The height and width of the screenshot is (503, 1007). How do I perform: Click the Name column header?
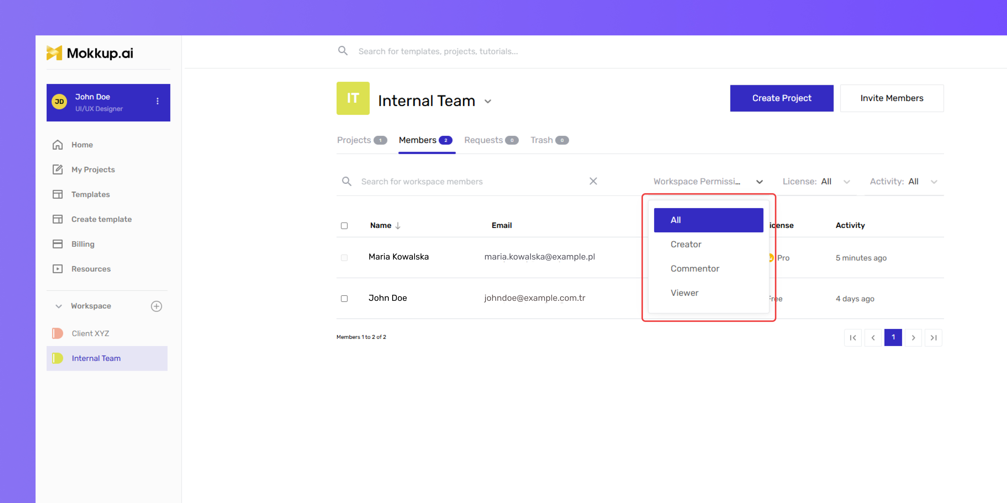pos(380,225)
